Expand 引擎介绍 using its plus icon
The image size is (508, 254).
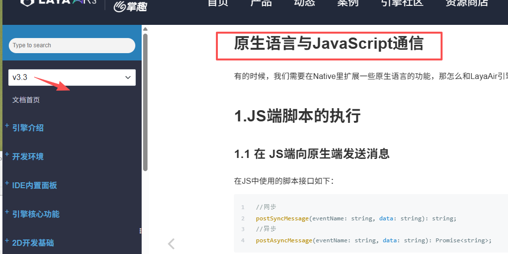tap(7, 126)
